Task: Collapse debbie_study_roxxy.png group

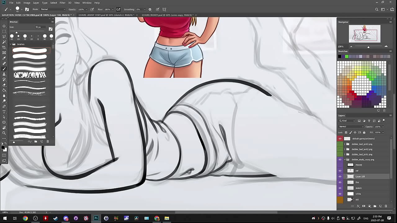Action: [344, 160]
